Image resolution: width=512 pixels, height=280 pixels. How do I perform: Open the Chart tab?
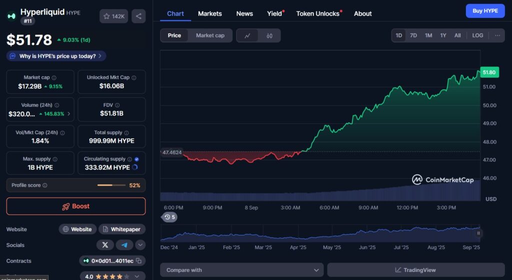click(175, 13)
